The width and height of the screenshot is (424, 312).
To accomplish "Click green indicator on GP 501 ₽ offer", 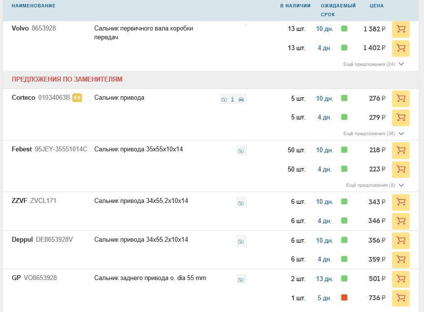I will [344, 279].
